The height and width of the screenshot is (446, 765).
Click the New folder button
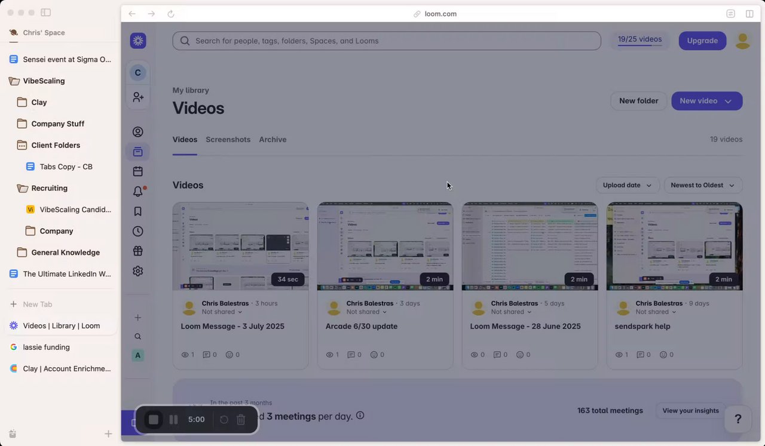(x=638, y=101)
